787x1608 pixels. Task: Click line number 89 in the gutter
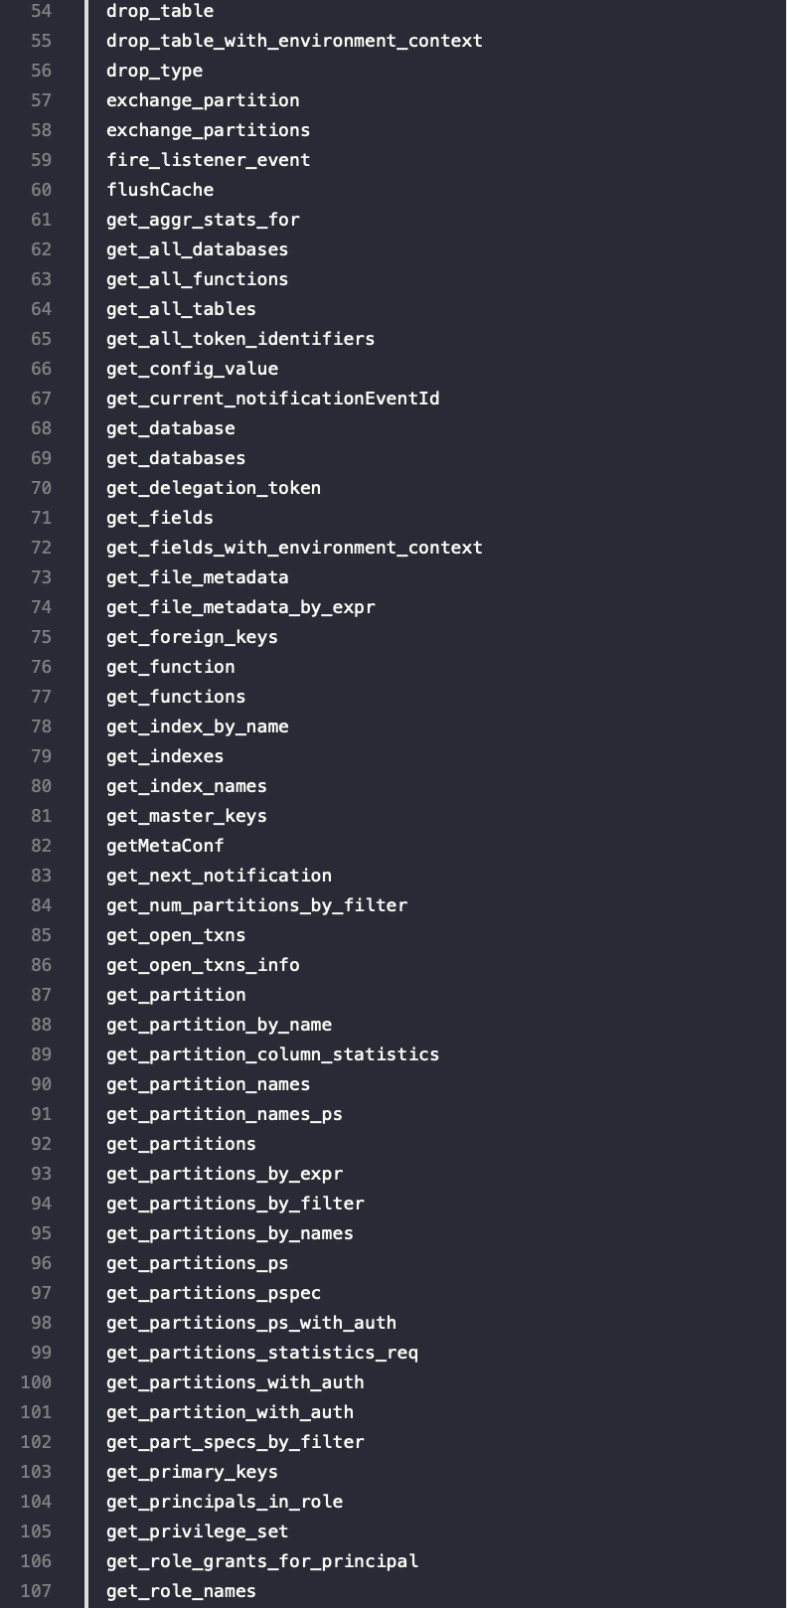pos(41,1054)
